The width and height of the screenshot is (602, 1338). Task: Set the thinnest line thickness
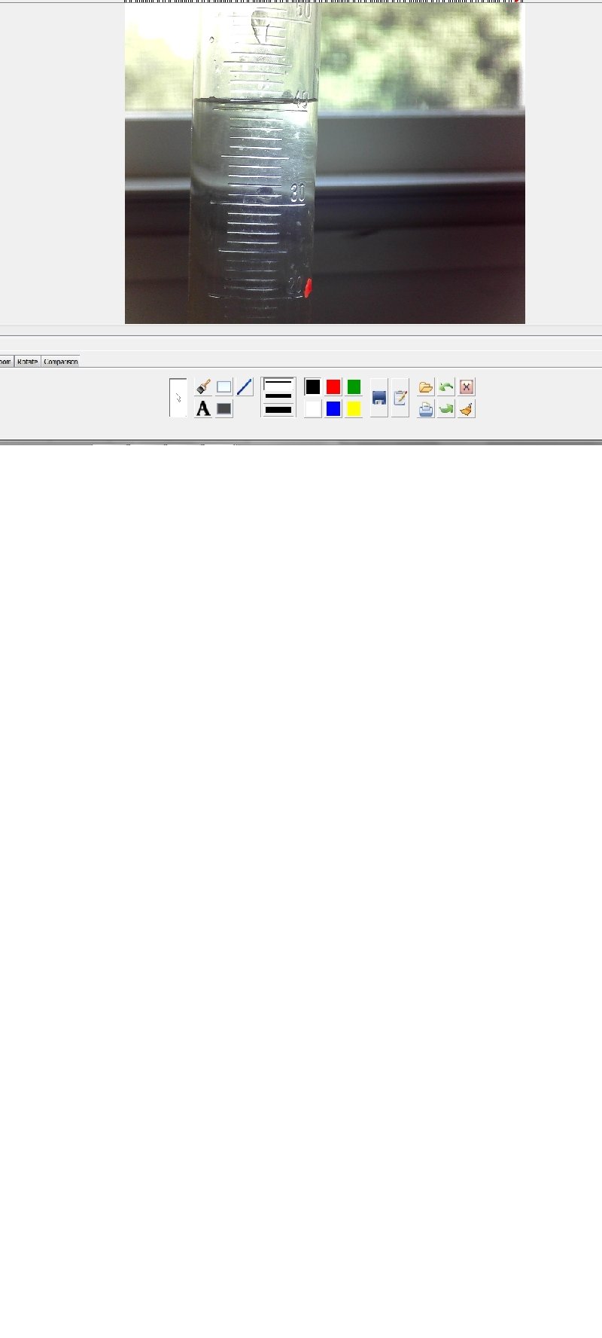278,383
